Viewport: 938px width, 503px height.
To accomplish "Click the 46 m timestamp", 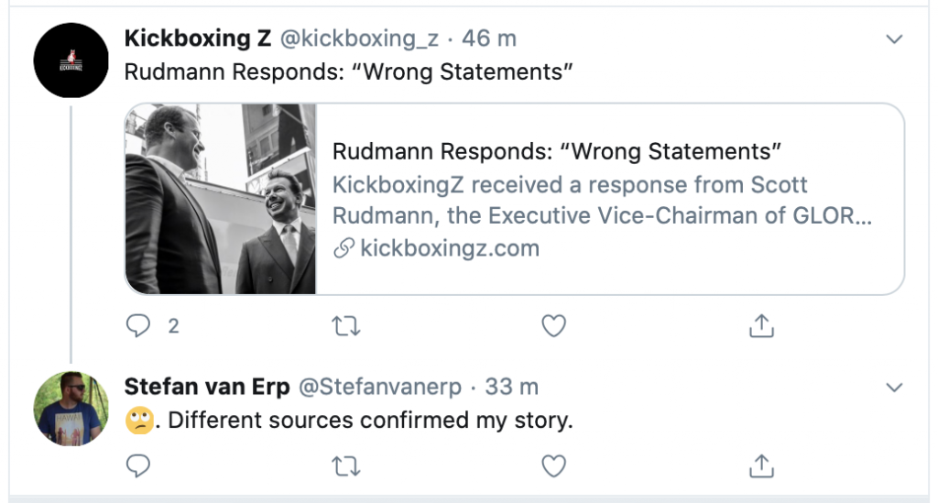I will [x=489, y=39].
